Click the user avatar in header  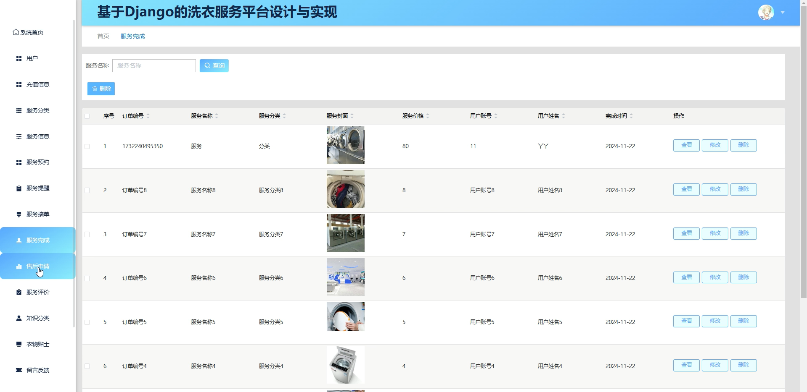coord(766,13)
